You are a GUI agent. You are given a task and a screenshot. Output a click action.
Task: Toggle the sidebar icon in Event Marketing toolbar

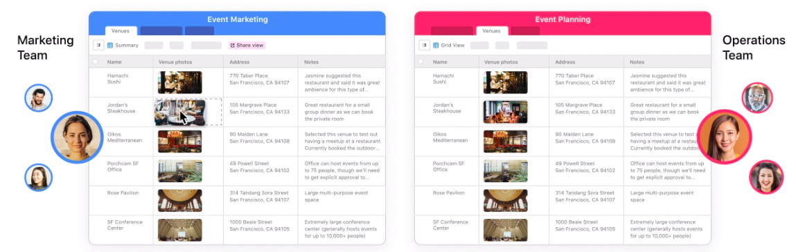point(98,45)
